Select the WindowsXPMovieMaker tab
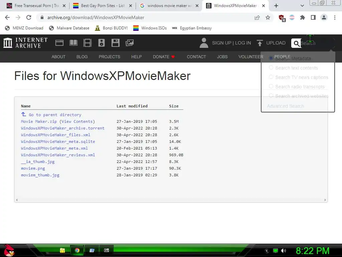The height and width of the screenshot is (257, 342). coord(235,6)
